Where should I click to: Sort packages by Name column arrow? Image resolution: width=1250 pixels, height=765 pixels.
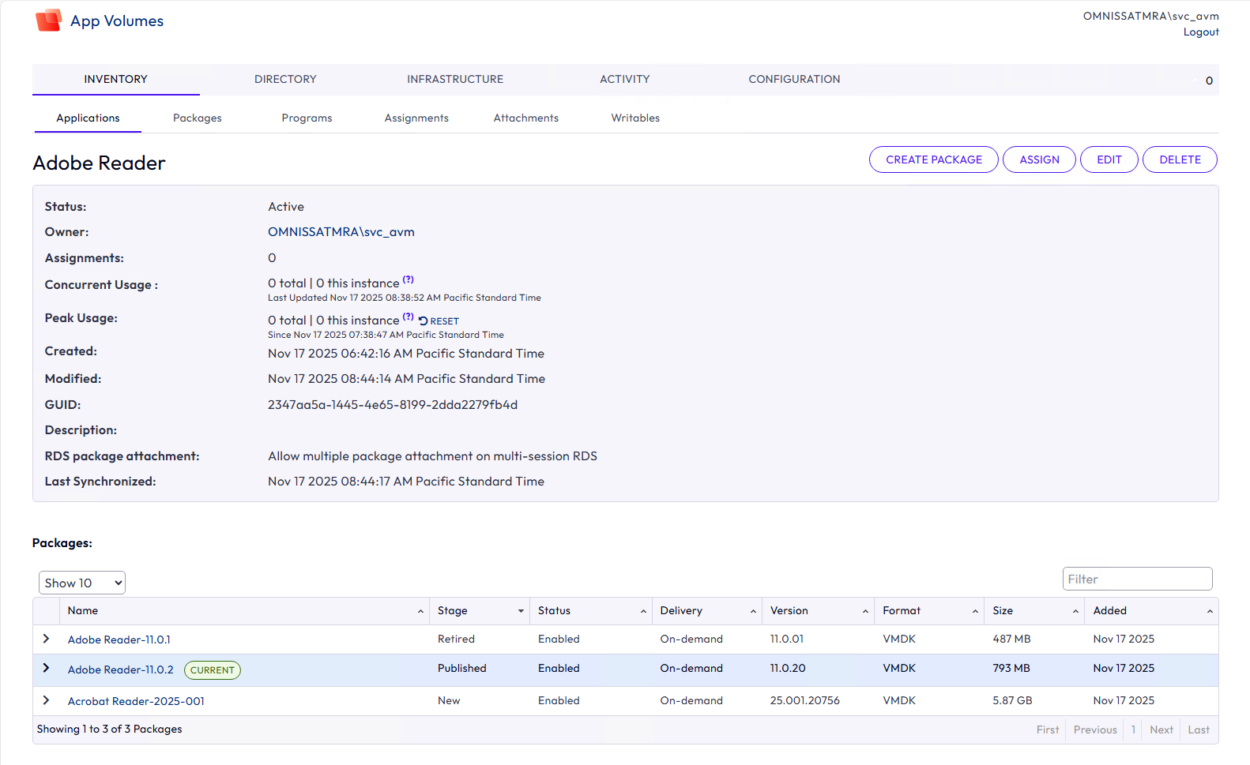point(420,612)
